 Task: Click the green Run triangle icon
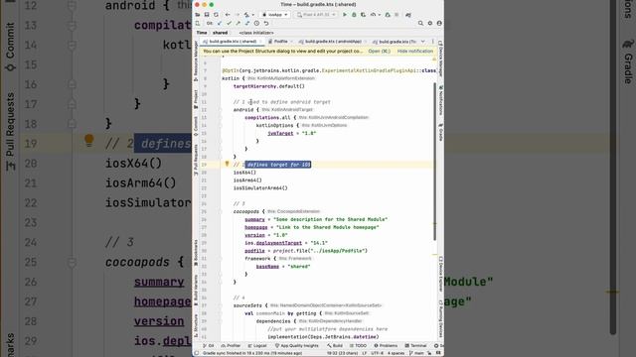click(x=345, y=15)
